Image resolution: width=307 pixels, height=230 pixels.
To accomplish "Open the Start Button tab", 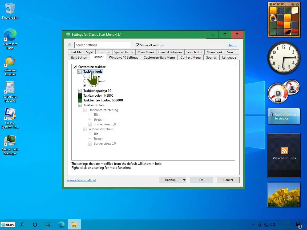I will point(79,57).
